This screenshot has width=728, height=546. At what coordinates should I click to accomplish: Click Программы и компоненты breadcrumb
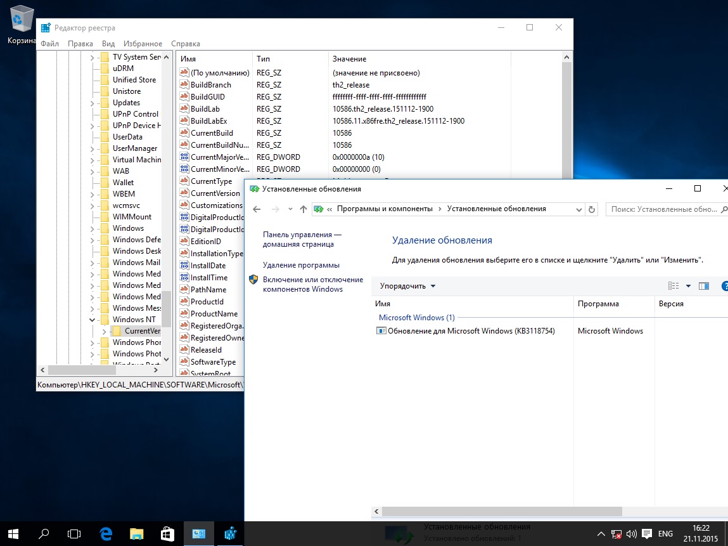(x=385, y=209)
